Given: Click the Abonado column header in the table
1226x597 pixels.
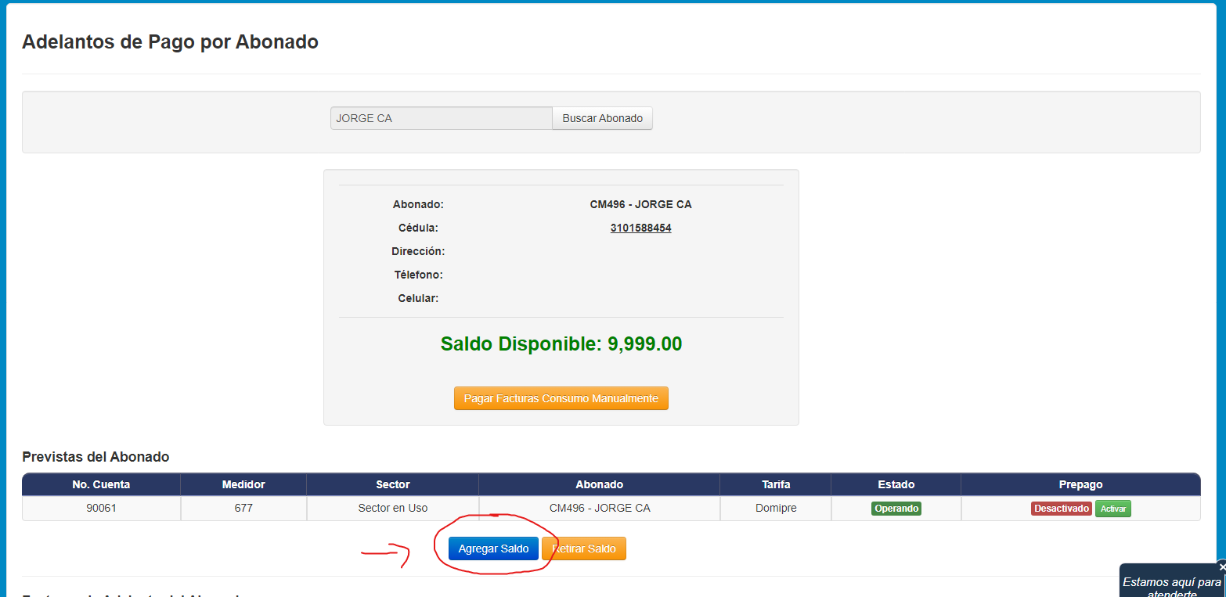Looking at the screenshot, I should point(600,484).
